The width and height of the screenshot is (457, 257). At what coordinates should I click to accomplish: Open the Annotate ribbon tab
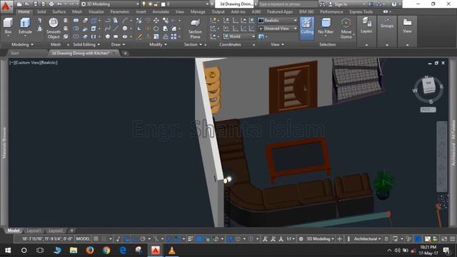(x=161, y=11)
